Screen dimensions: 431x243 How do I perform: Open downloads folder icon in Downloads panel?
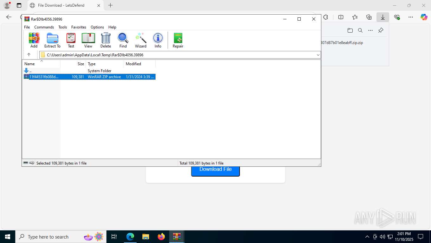[350, 30]
